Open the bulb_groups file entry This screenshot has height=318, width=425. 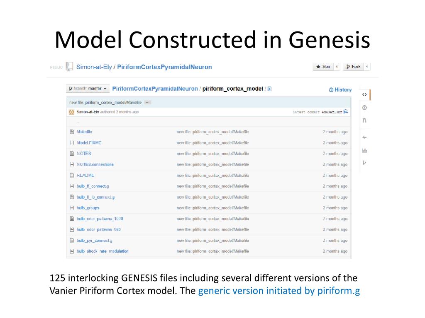point(88,208)
